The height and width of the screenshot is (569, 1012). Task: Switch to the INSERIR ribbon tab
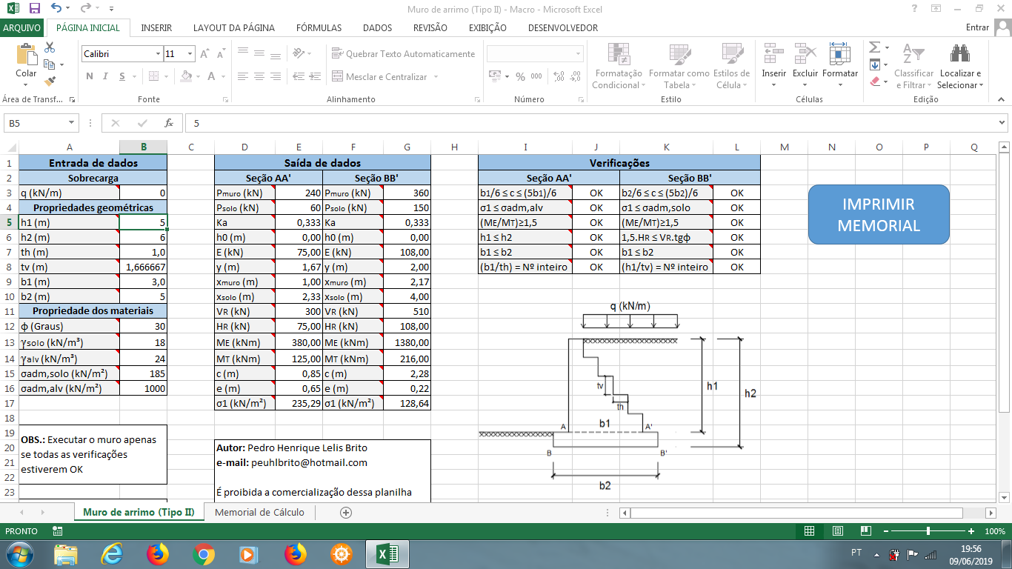click(156, 27)
